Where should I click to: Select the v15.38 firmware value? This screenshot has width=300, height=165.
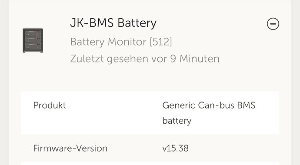point(175,148)
